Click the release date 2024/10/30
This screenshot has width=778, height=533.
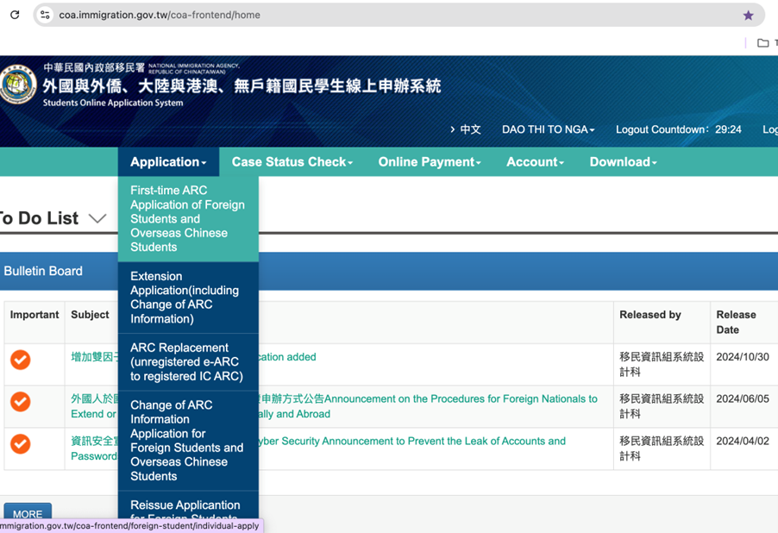743,357
